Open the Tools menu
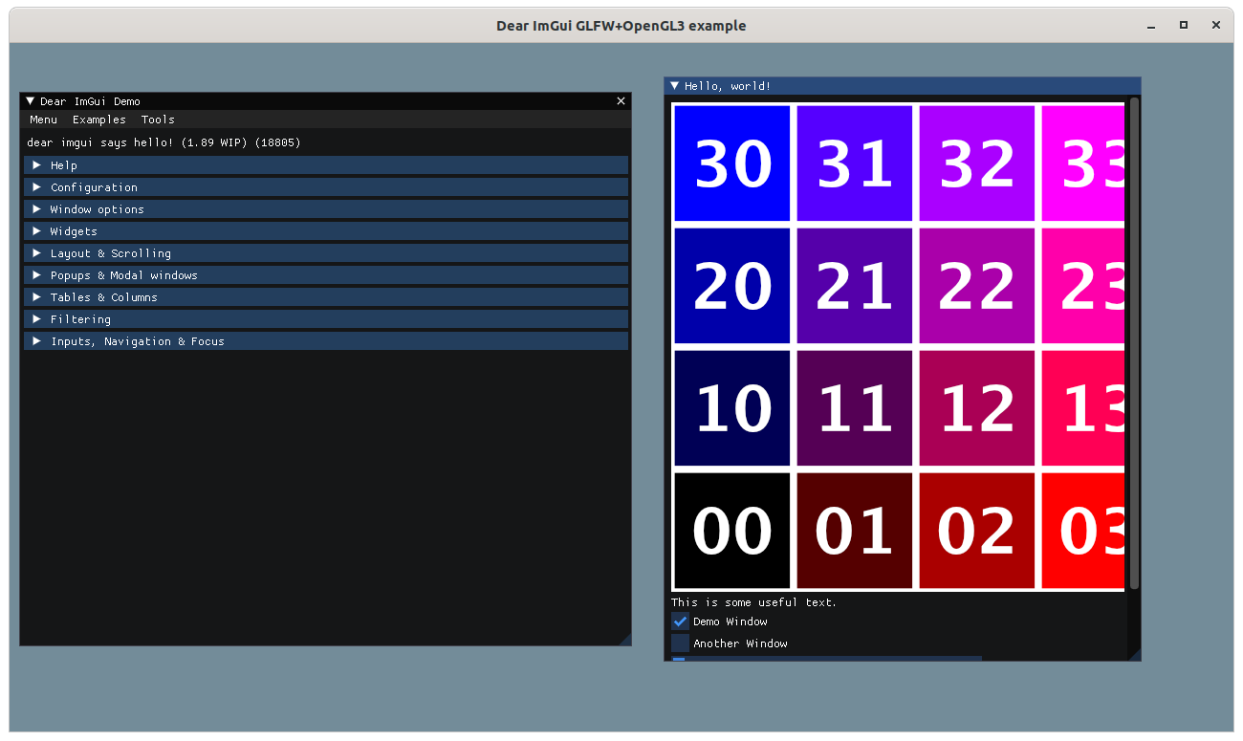Viewport: 1243px width, 741px height. point(157,120)
